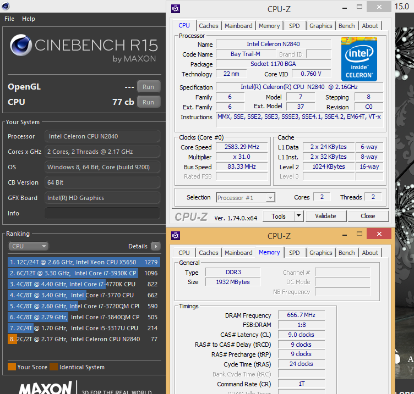The height and width of the screenshot is (394, 414).
Task: Select CPU tab in top CPU-Z window
Action: [184, 25]
